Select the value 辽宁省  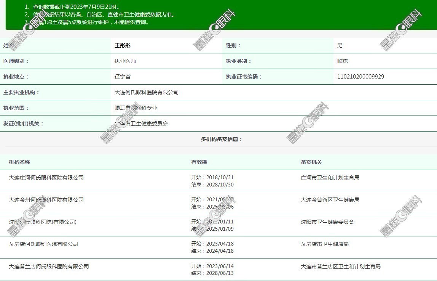pos(122,77)
